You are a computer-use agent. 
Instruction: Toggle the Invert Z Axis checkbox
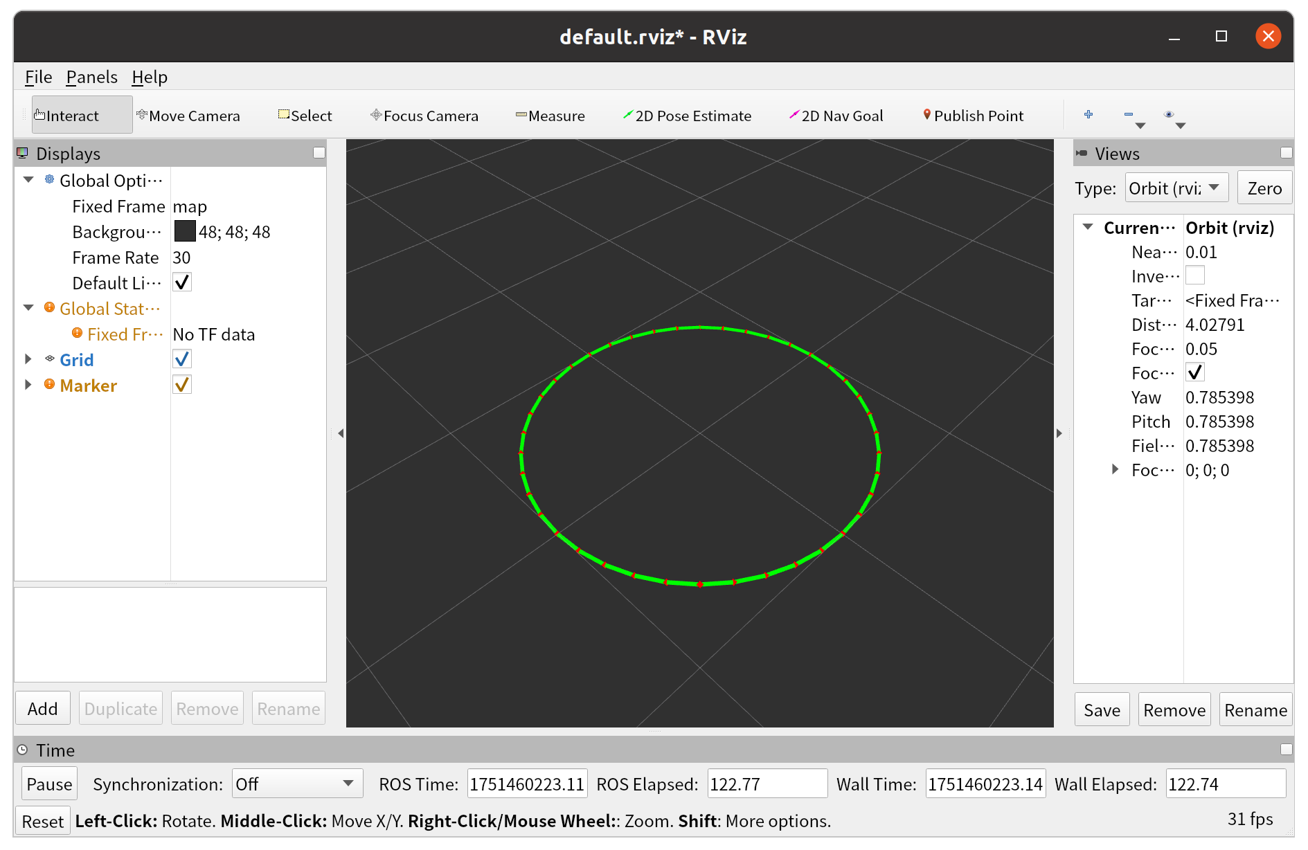pos(1194,275)
